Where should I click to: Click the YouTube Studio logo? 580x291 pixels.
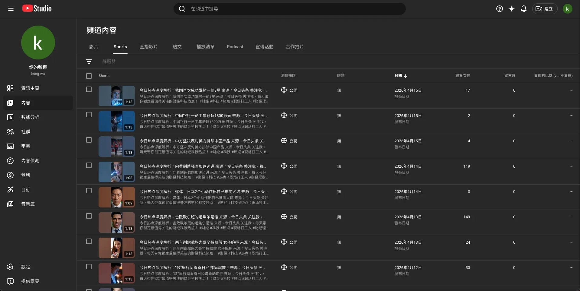(x=37, y=8)
